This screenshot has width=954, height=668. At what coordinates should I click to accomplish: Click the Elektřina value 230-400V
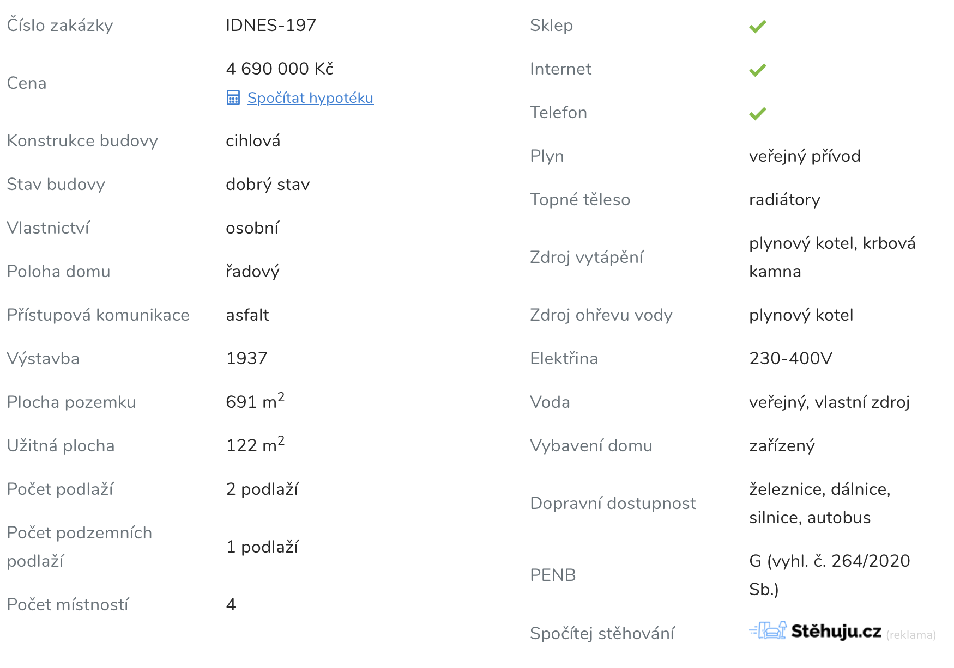pyautogui.click(x=790, y=358)
